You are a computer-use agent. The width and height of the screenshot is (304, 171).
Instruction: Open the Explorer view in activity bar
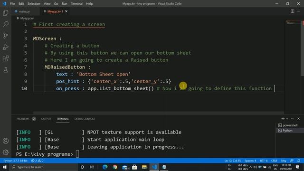[6, 13]
